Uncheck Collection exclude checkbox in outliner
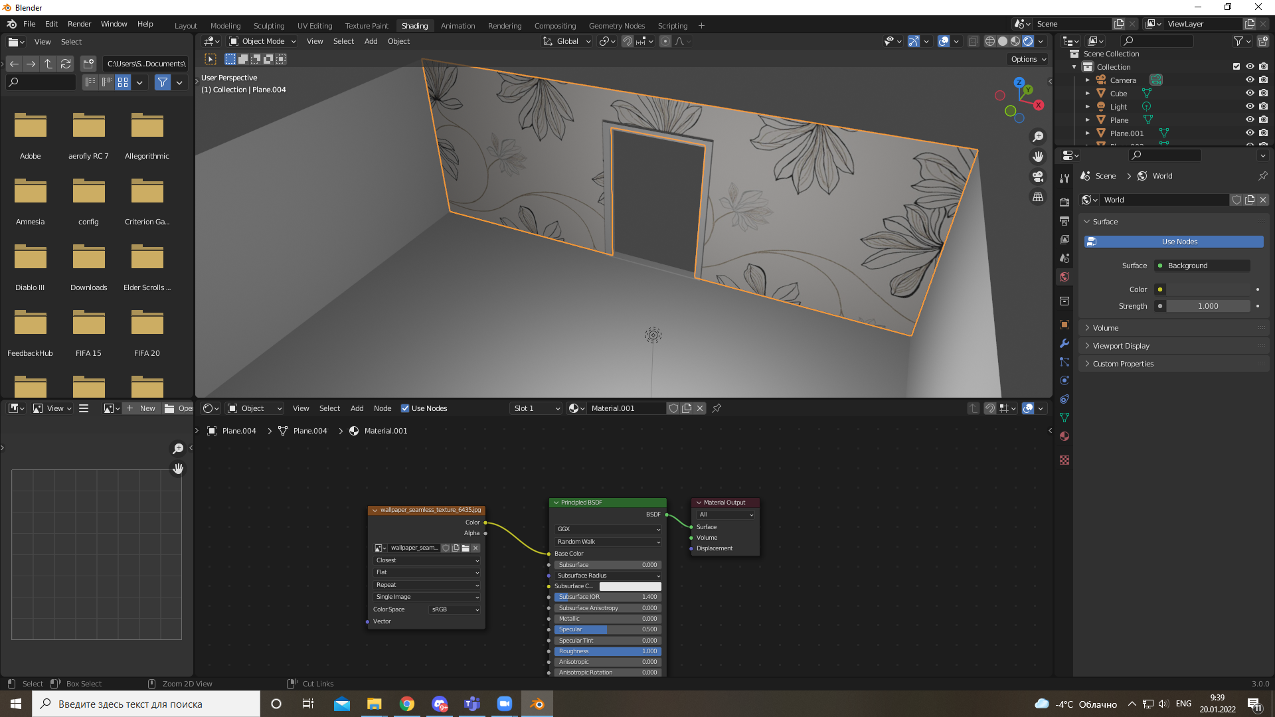1275x717 pixels. tap(1236, 66)
